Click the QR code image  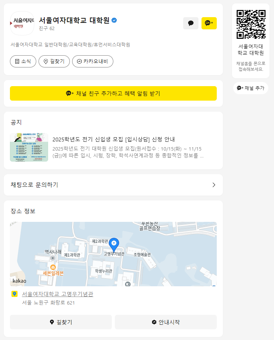(x=251, y=24)
